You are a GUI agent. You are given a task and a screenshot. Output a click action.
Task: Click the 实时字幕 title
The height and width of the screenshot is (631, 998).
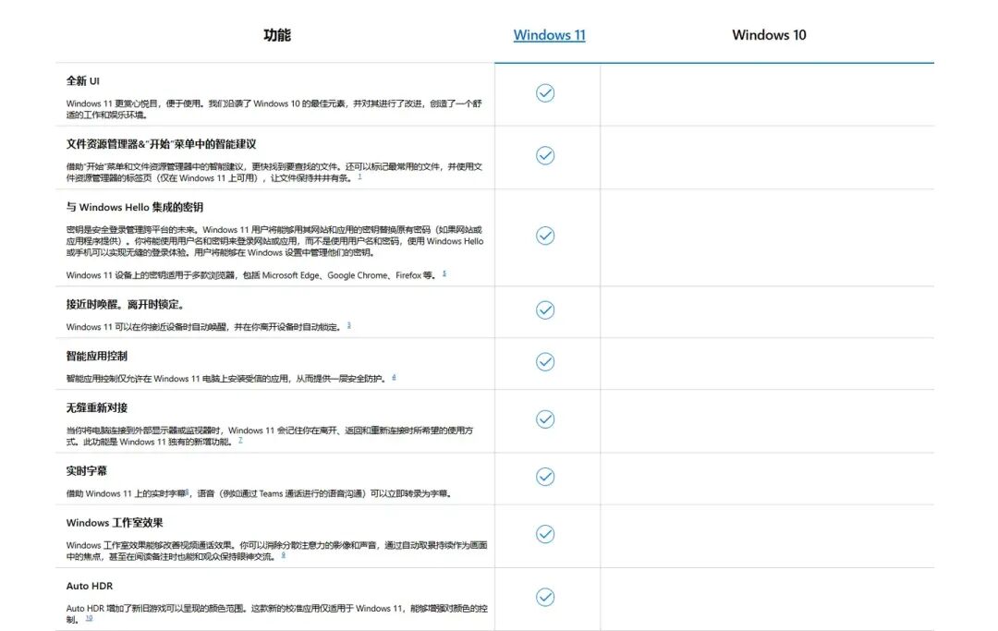point(87,470)
